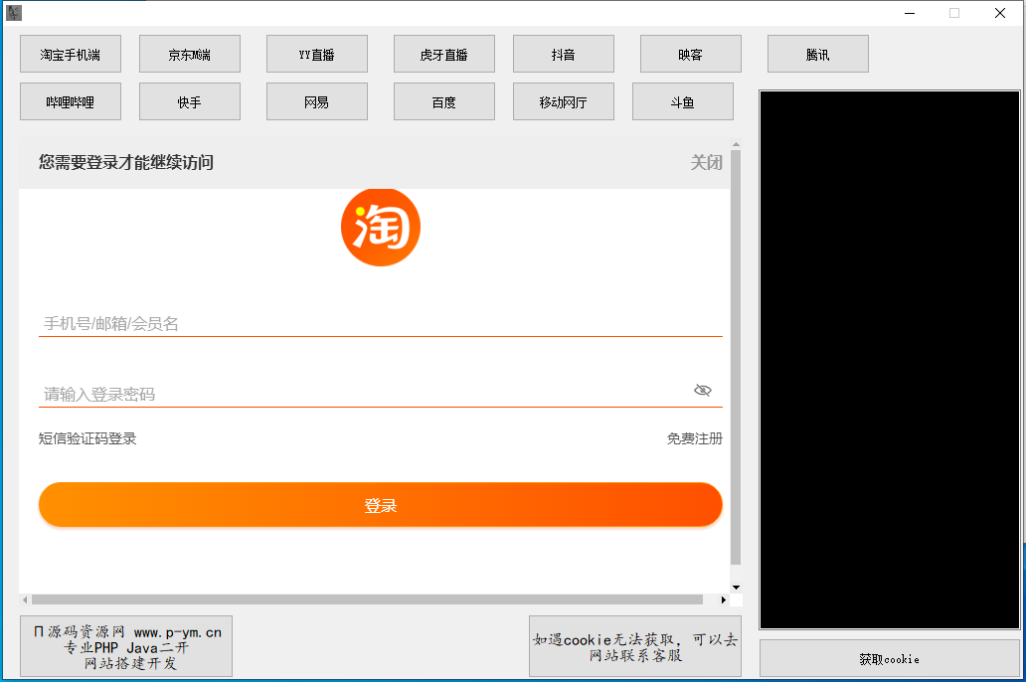Click the vertical scrollbar thumb
This screenshot has width=1026, height=682.
[x=736, y=357]
